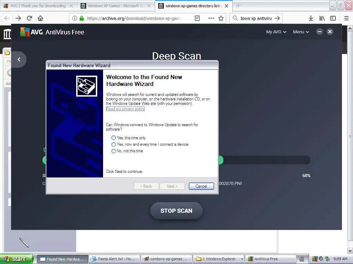Toggle reader view icon

pos(197,18)
